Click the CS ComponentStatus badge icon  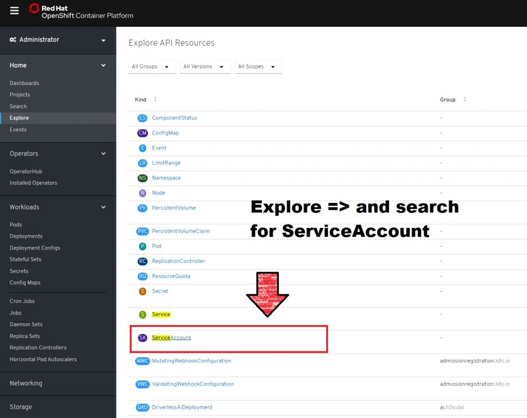pyautogui.click(x=143, y=118)
